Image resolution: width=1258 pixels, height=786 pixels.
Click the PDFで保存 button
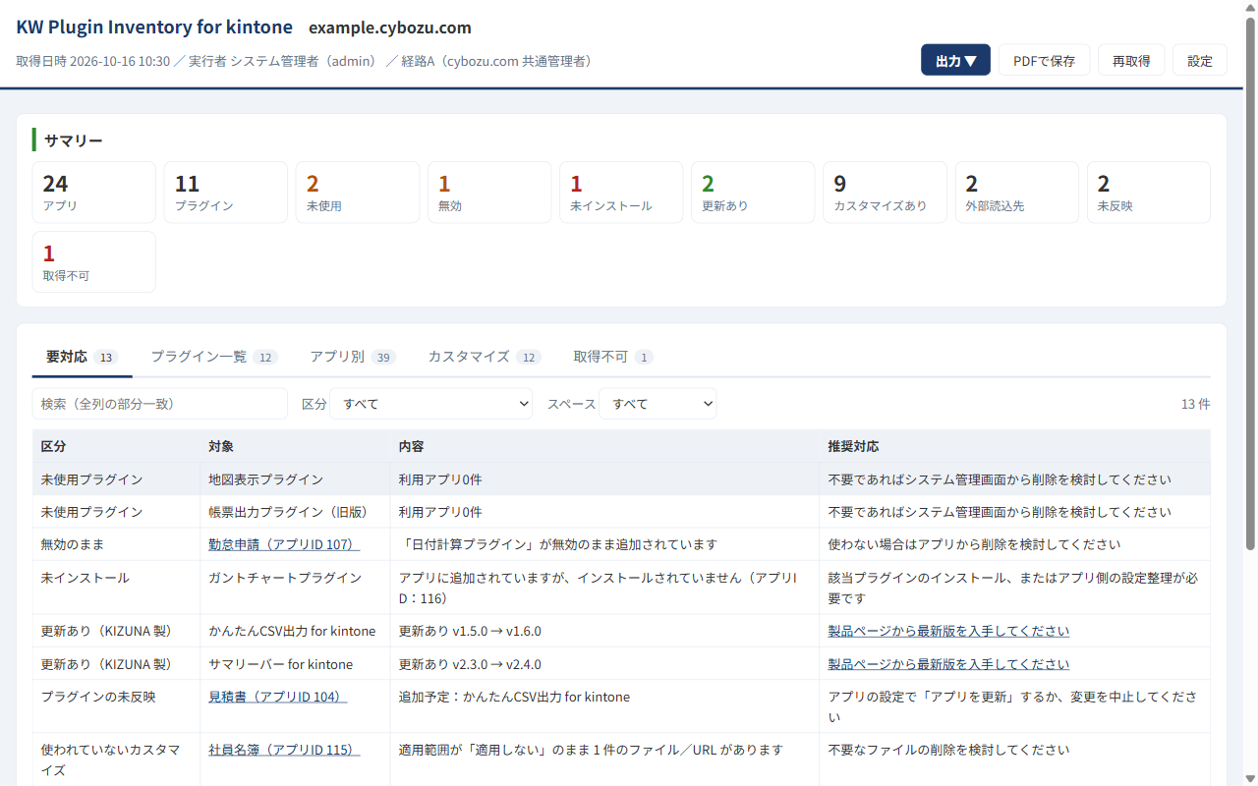click(1044, 60)
